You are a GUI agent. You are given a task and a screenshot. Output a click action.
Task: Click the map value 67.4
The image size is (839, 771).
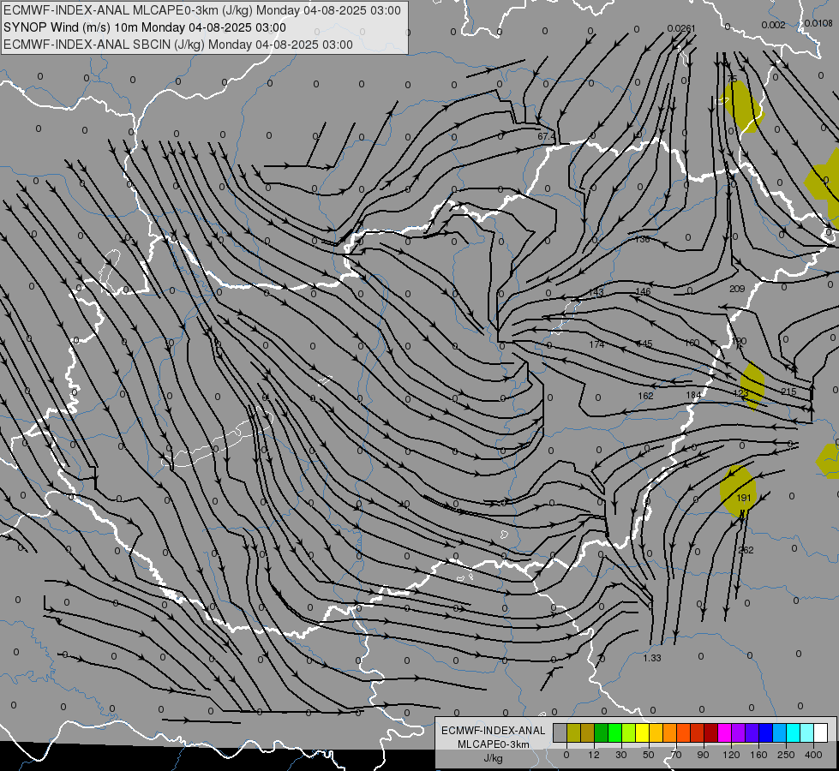click(546, 136)
